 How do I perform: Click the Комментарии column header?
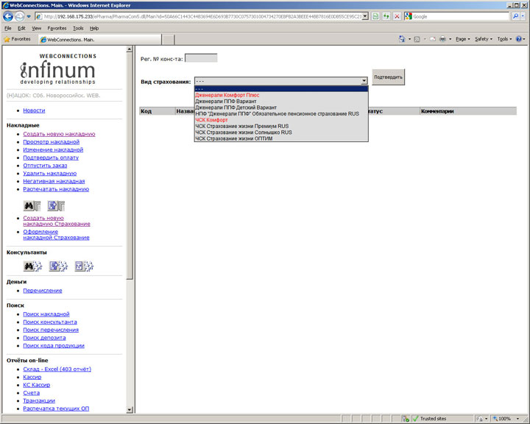pos(468,111)
